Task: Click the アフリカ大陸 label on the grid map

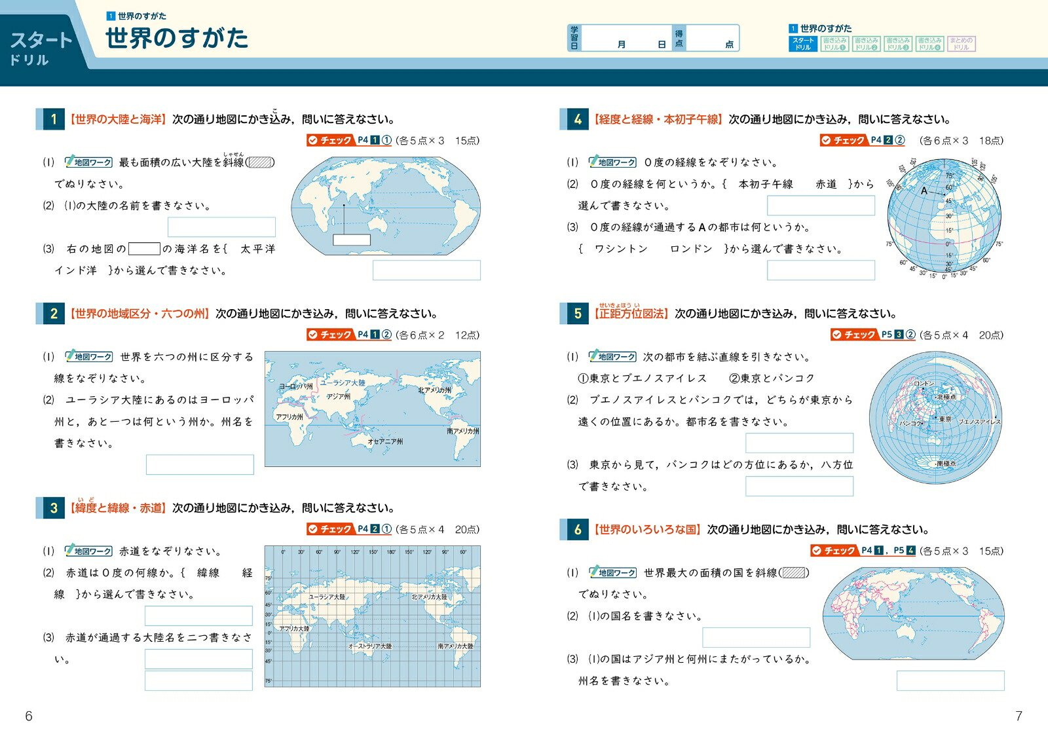Action: 294,629
